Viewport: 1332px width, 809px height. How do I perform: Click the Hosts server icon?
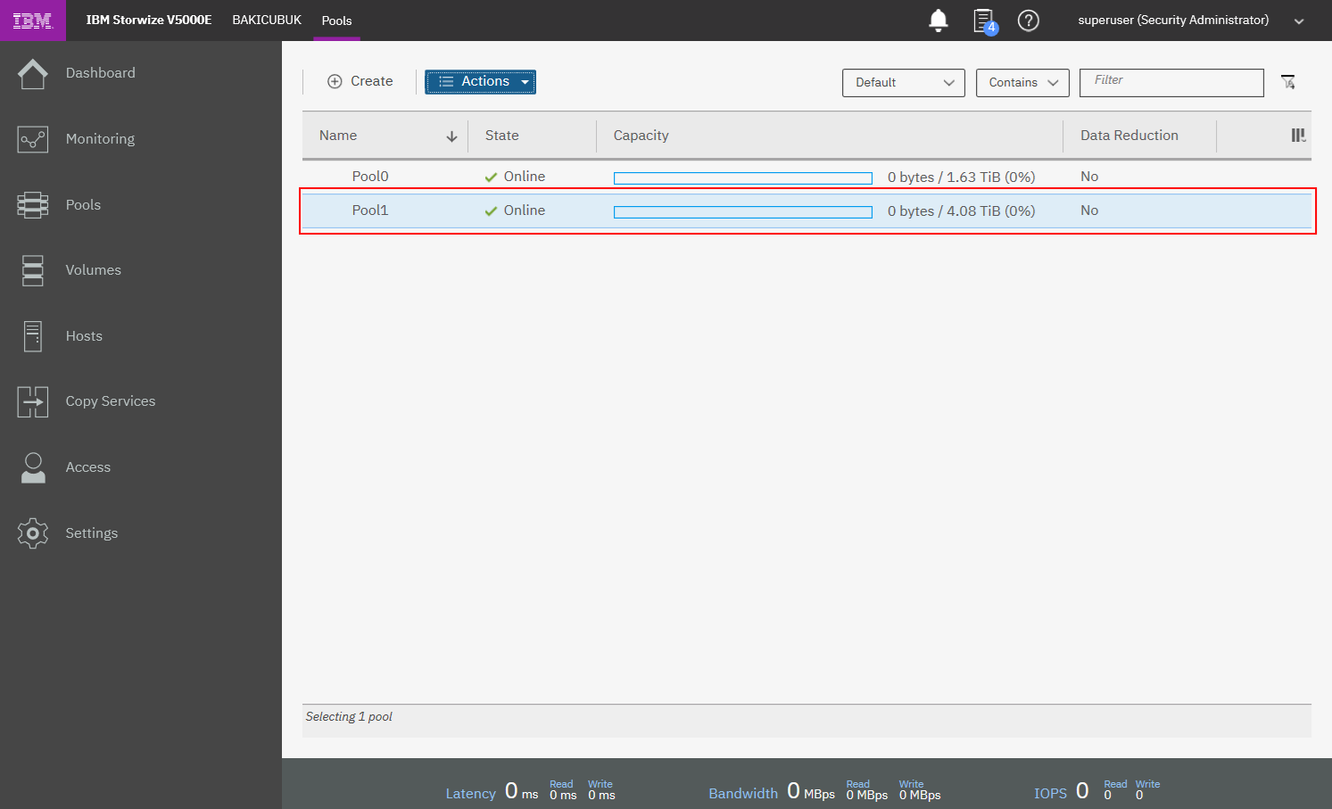click(33, 336)
